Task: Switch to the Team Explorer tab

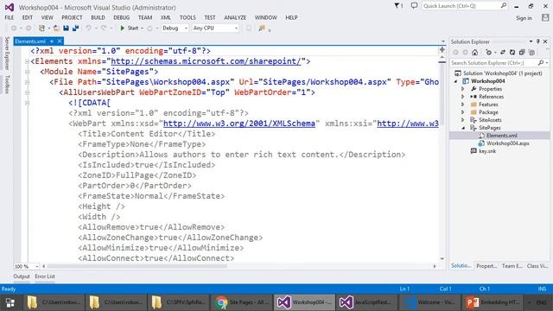Action: [512, 266]
